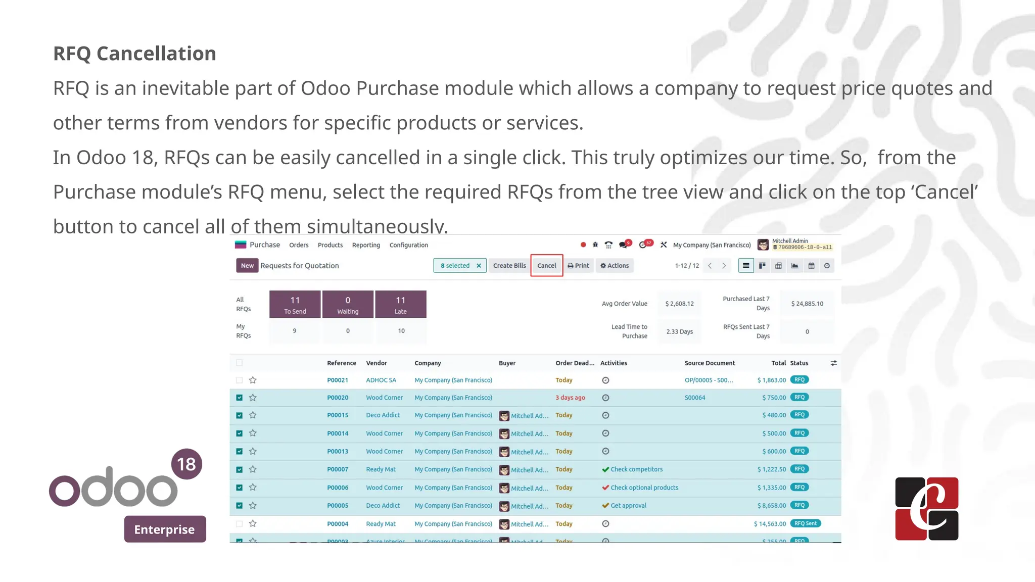Image resolution: width=1035 pixels, height=582 pixels.
Task: Open the Configuration menu
Action: tap(409, 245)
